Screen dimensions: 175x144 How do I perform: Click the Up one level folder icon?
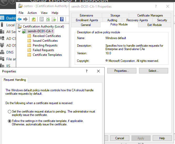[x=33, y=19]
